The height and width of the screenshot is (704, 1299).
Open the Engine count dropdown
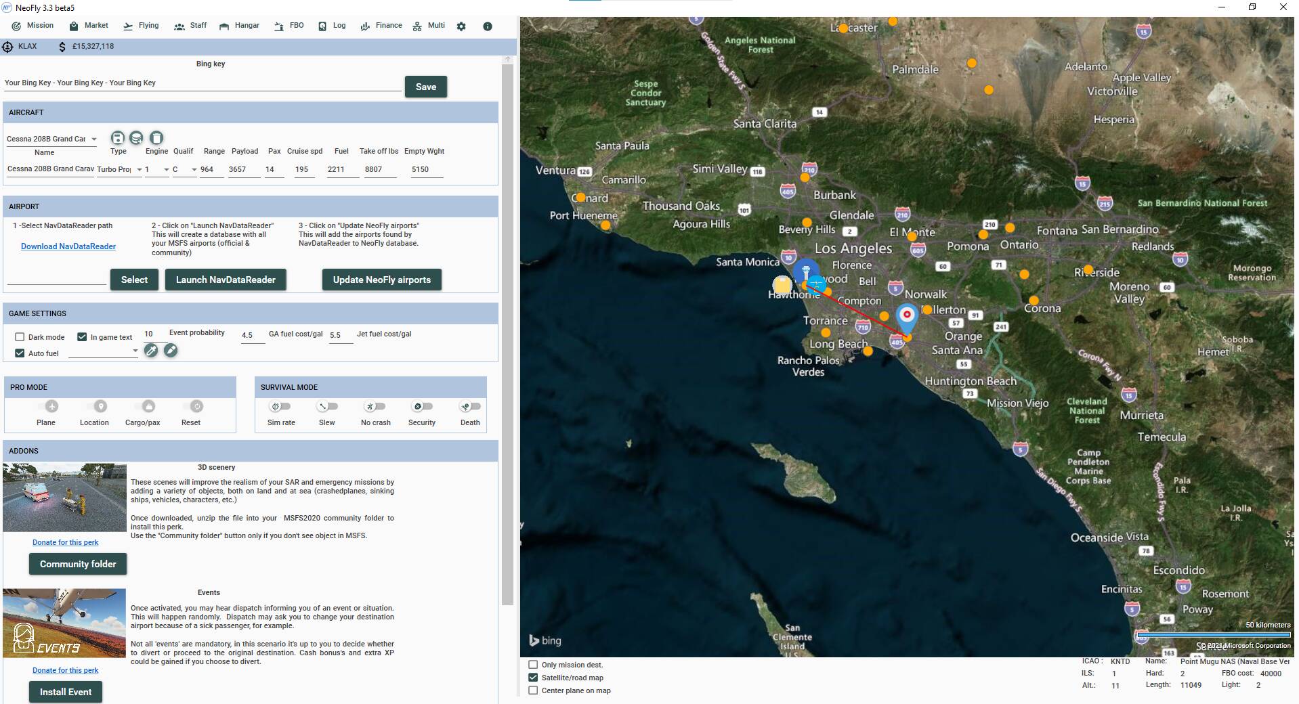click(157, 169)
